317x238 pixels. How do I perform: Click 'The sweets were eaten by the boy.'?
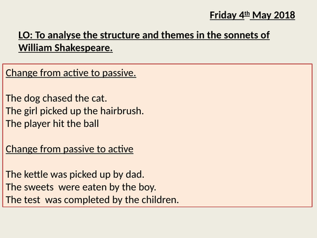81,187
